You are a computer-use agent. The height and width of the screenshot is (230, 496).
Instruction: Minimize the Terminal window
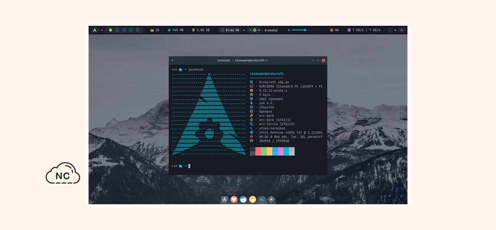[313, 60]
